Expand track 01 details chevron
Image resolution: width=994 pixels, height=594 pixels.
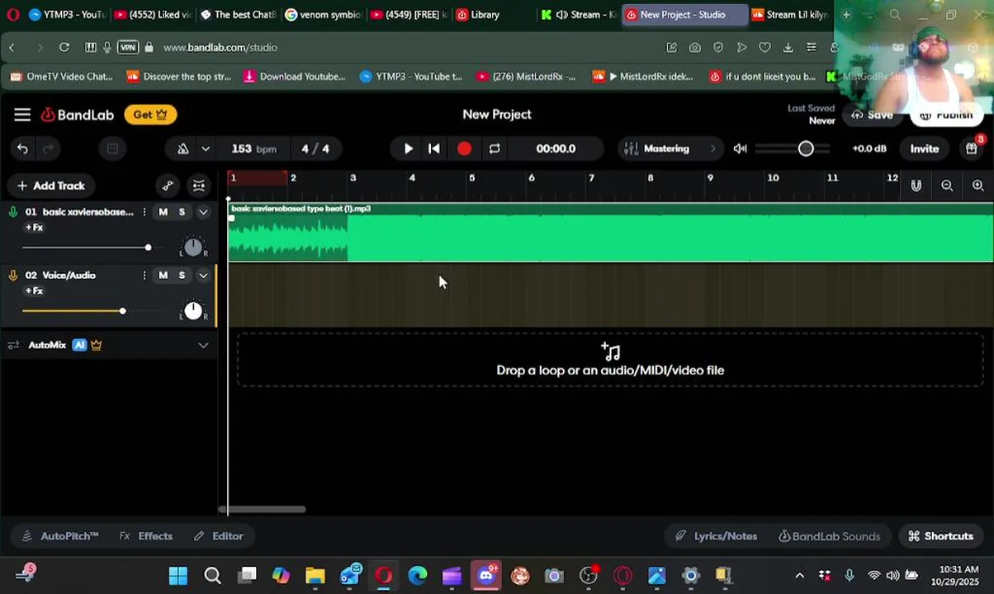[203, 212]
